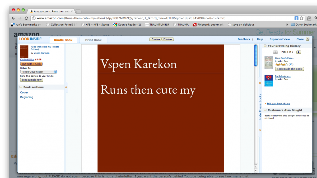The width and height of the screenshot is (317, 178).
Task: Collapse the Book sections panel
Action: coord(21,87)
